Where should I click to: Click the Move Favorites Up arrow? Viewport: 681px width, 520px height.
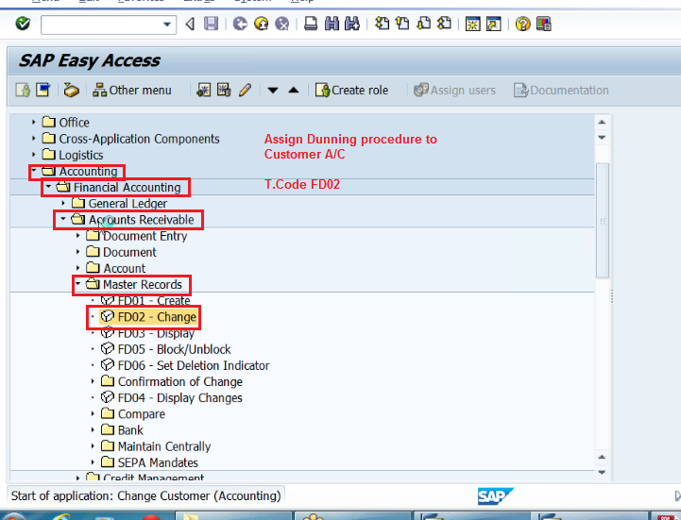294,91
